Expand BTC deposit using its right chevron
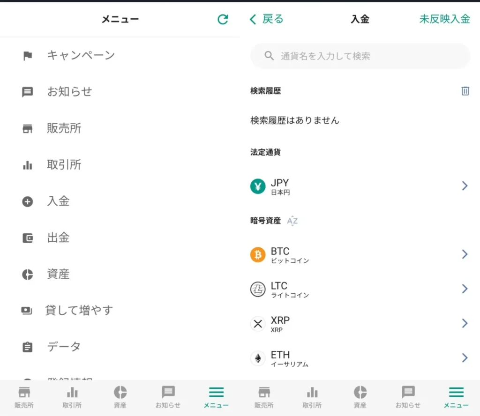Viewport: 480px width, 416px height. 465,254
